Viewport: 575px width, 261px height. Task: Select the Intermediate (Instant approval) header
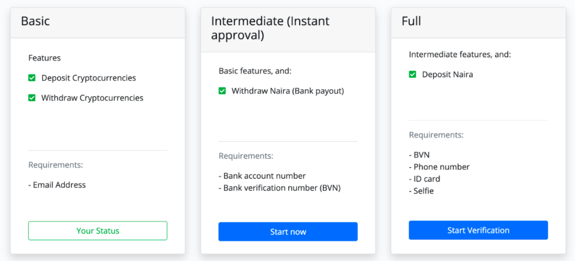pos(270,28)
